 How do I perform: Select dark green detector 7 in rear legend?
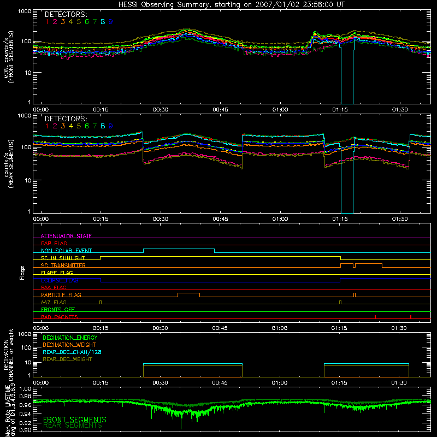[95, 126]
